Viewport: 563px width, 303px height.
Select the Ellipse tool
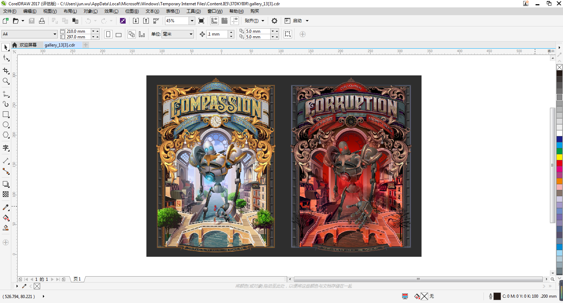click(6, 125)
